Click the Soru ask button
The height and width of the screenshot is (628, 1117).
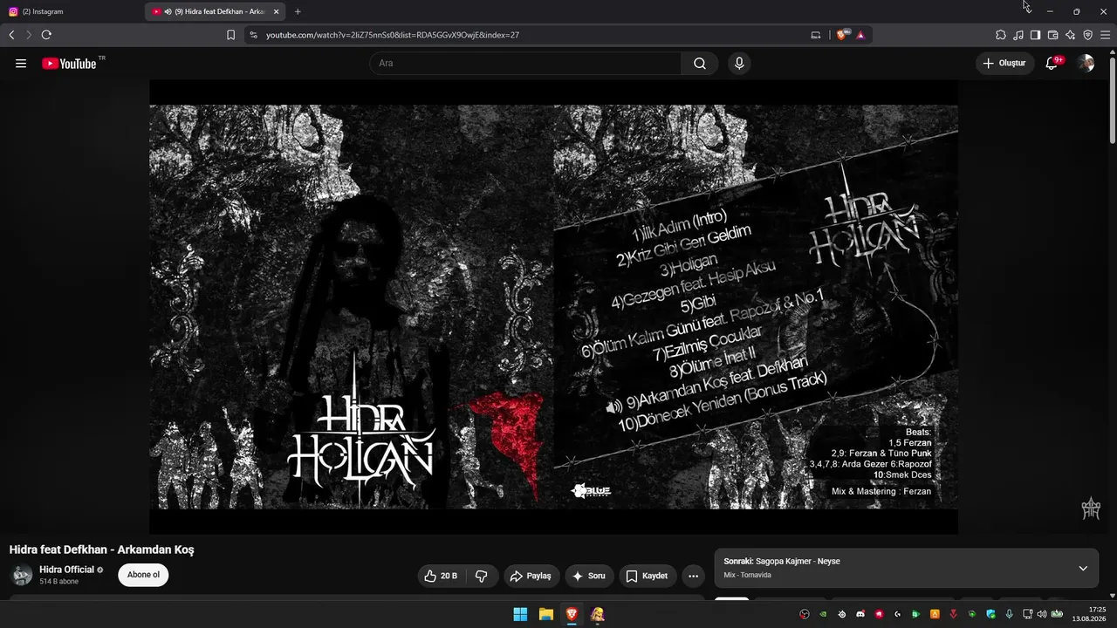pos(589,576)
